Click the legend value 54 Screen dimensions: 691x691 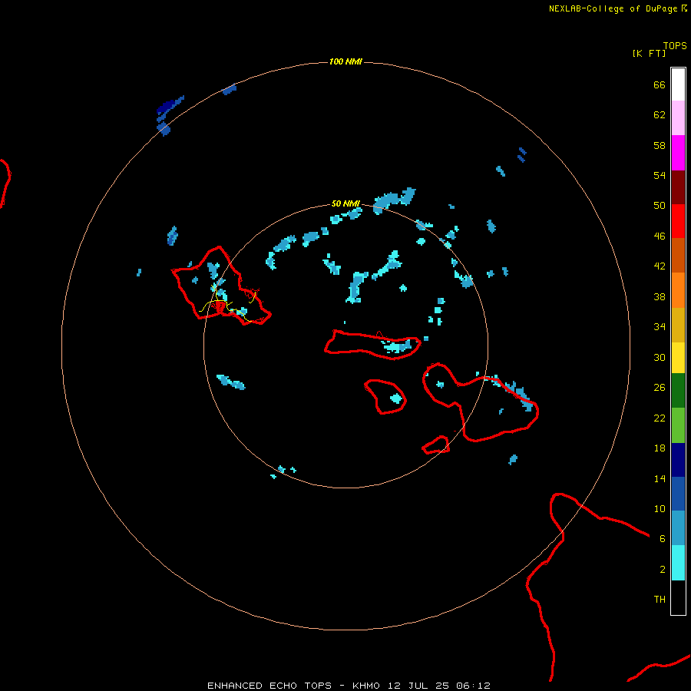tap(660, 175)
